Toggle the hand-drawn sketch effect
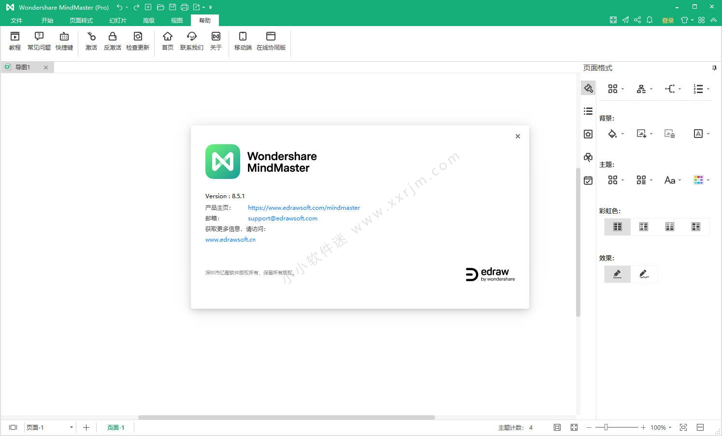The width and height of the screenshot is (722, 436). coord(644,274)
